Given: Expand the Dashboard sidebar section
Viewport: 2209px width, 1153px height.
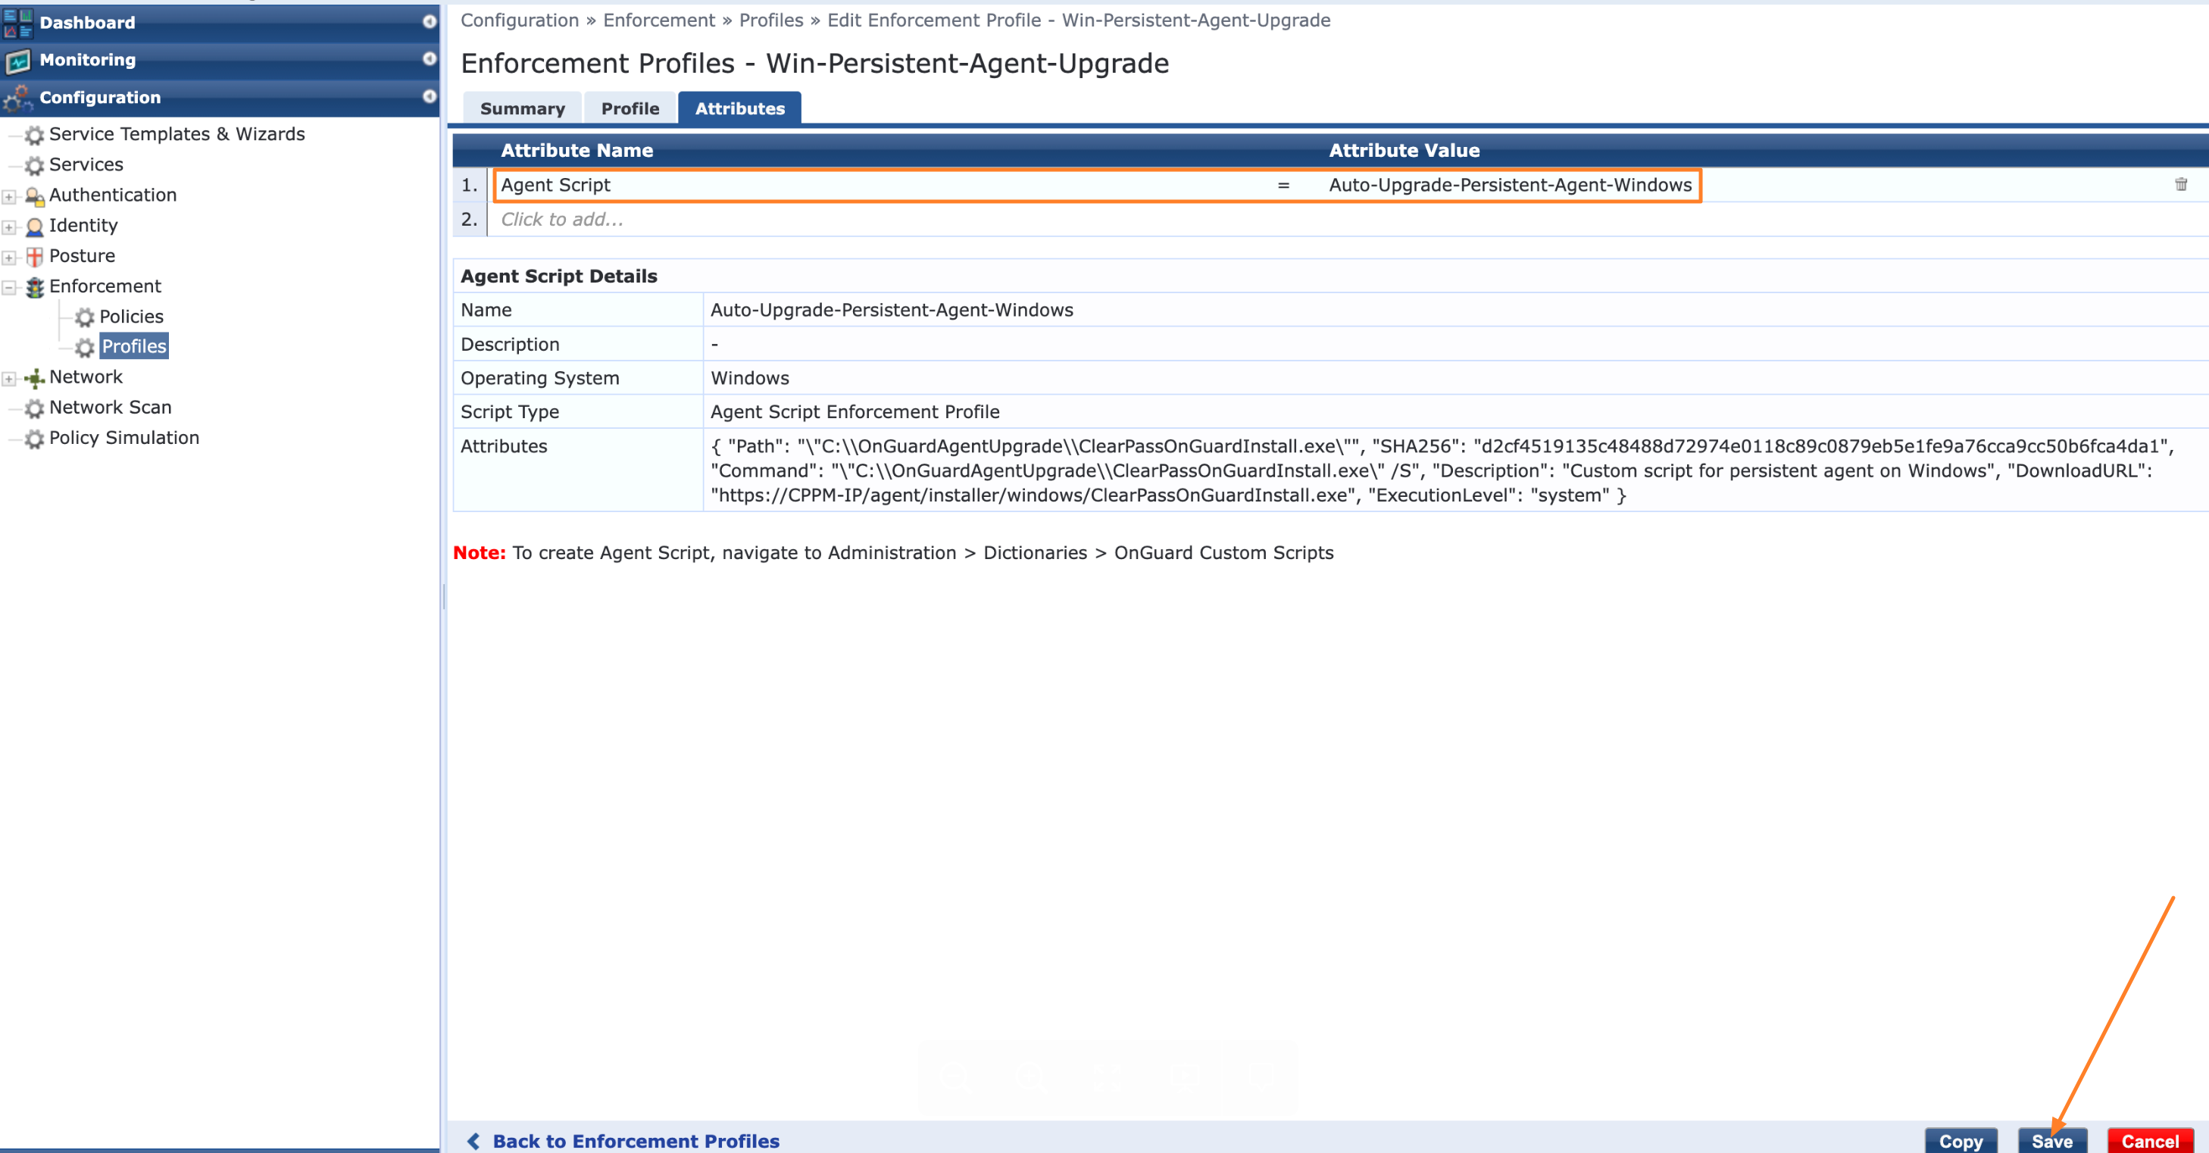Looking at the screenshot, I should [429, 21].
